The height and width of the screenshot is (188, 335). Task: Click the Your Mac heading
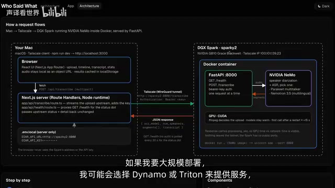point(24,48)
